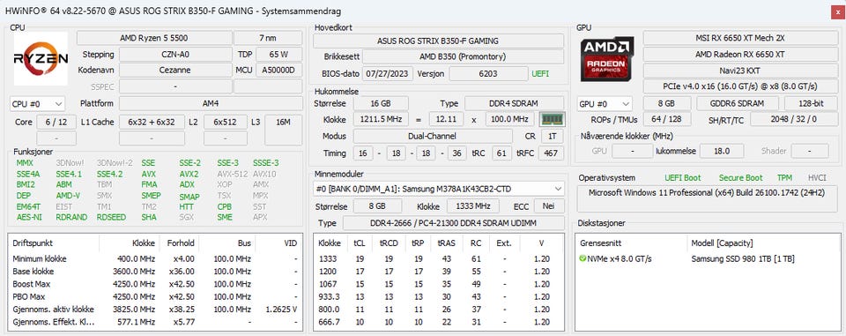Click the AMD B350 (Promontory) chipset field
The width and height of the screenshot is (846, 336).
tap(463, 56)
